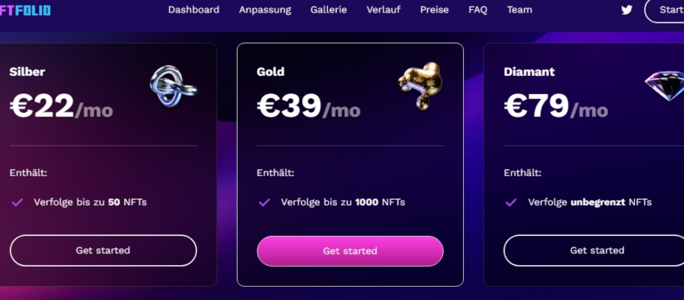Visit the Team page
Viewport: 684px width, 300px height.
(520, 10)
